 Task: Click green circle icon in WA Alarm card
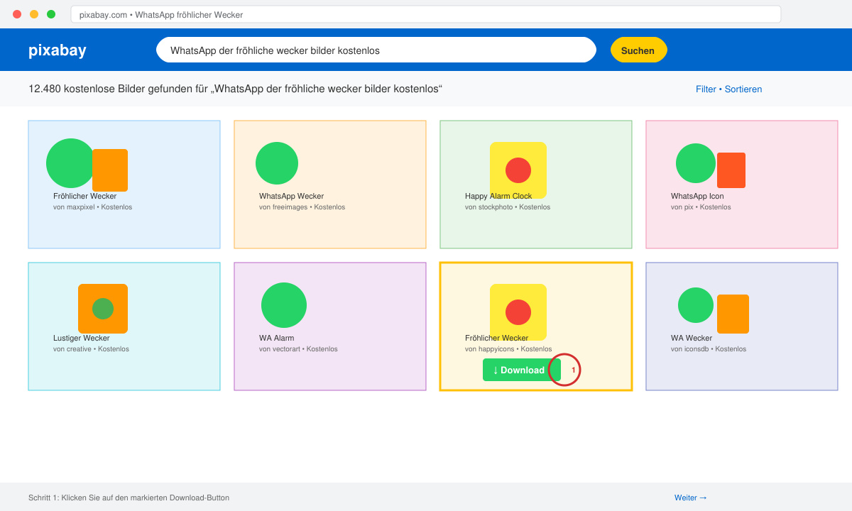pyautogui.click(x=284, y=305)
